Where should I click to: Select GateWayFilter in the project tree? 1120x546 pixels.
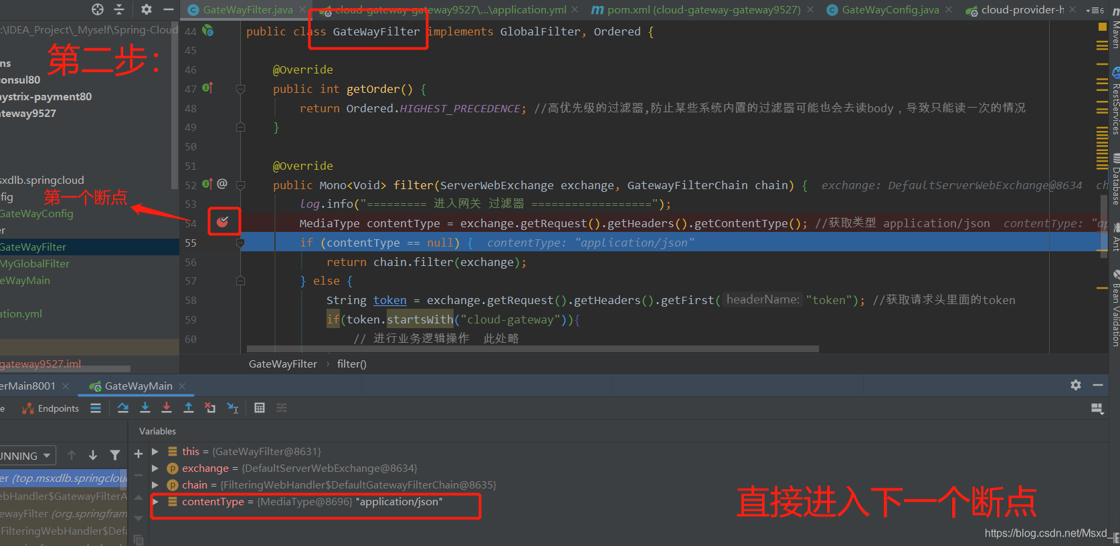click(33, 247)
